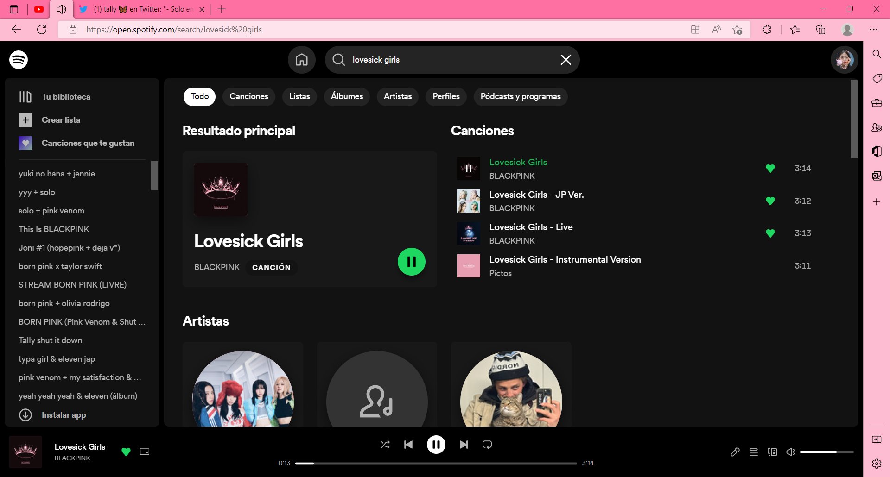Select the Álbumes filter tab
890x477 pixels.
[347, 96]
